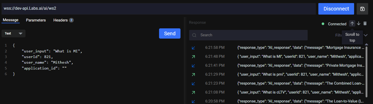This screenshot has width=373, height=104.
Task: Click the scroll to bottom arrow icon
Action: [359, 24]
